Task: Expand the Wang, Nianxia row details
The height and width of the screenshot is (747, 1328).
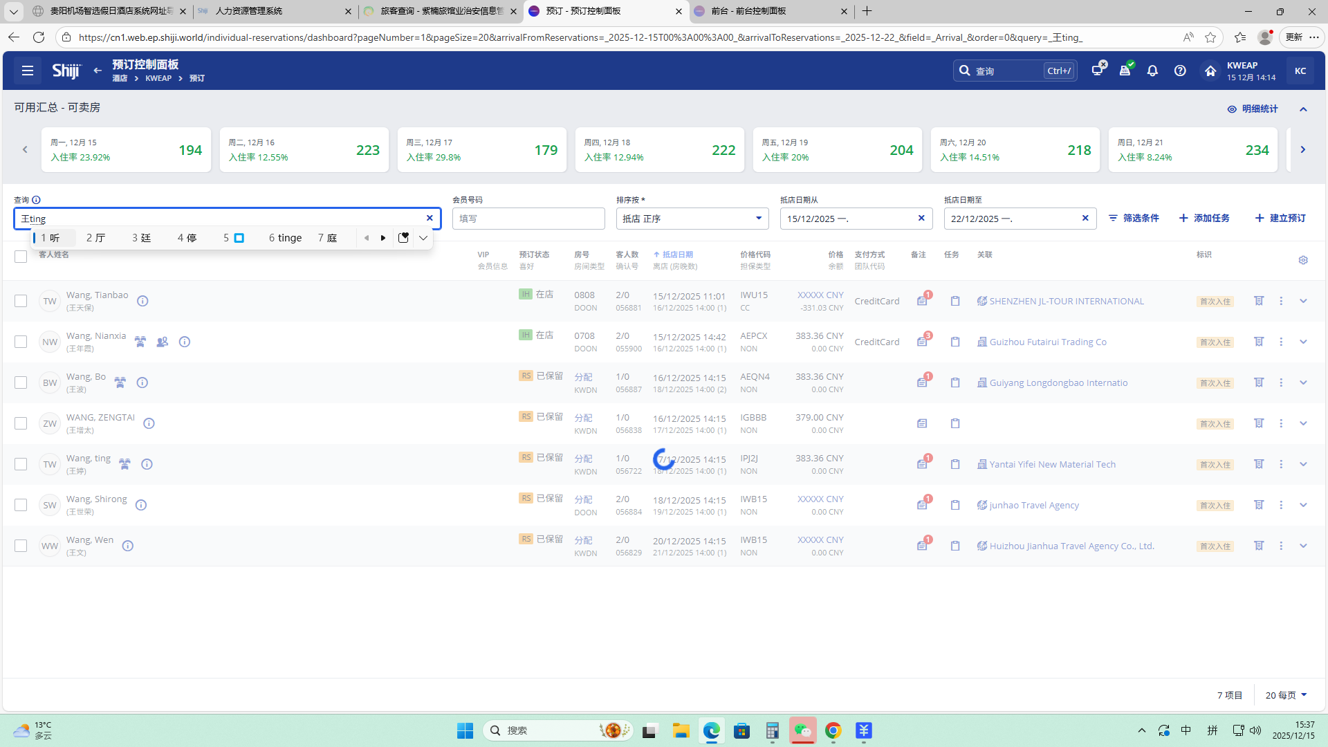Action: coord(1303,342)
